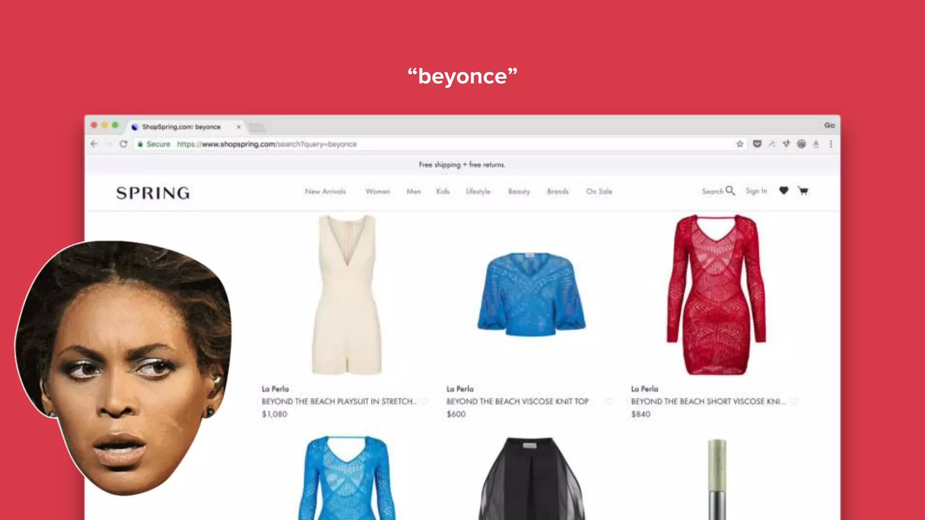
Task: Open the blue knit top product image
Action: (532, 294)
